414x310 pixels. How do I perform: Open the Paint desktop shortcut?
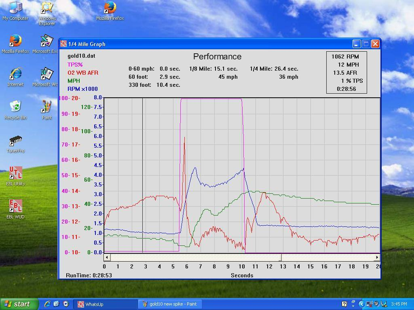47,108
